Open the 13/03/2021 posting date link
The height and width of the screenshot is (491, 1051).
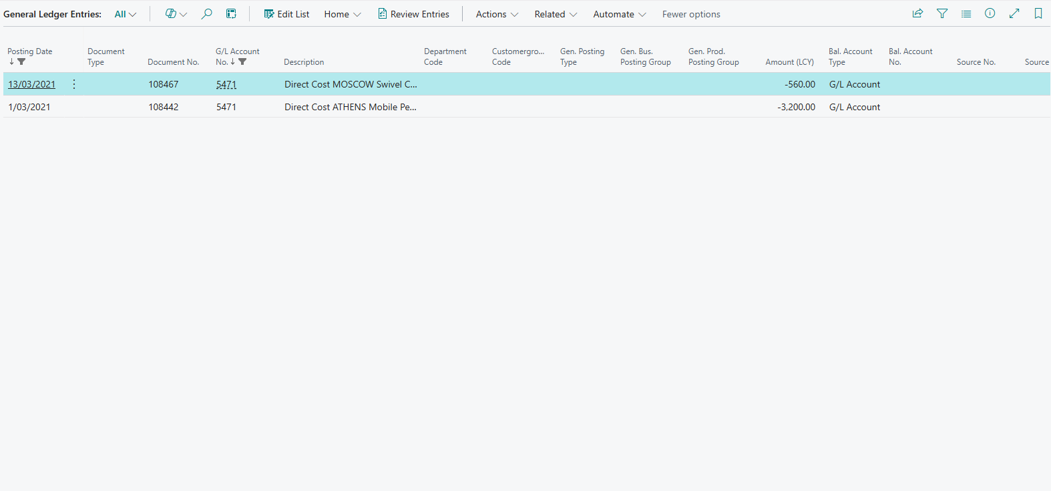pyautogui.click(x=31, y=84)
